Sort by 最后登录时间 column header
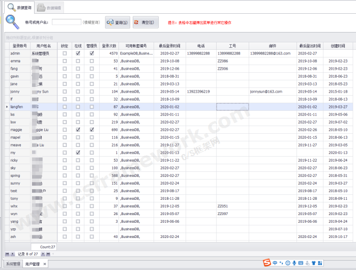356x270 pixels. coord(169,46)
